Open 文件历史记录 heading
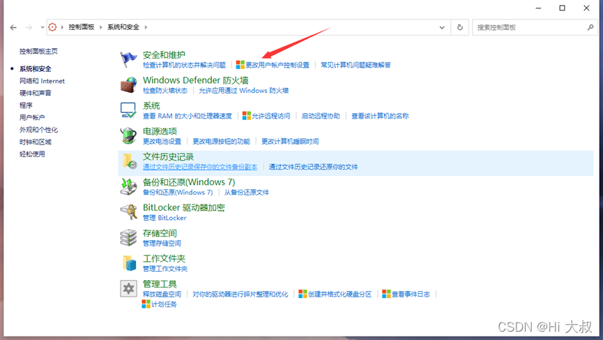603x340 pixels. (x=168, y=156)
